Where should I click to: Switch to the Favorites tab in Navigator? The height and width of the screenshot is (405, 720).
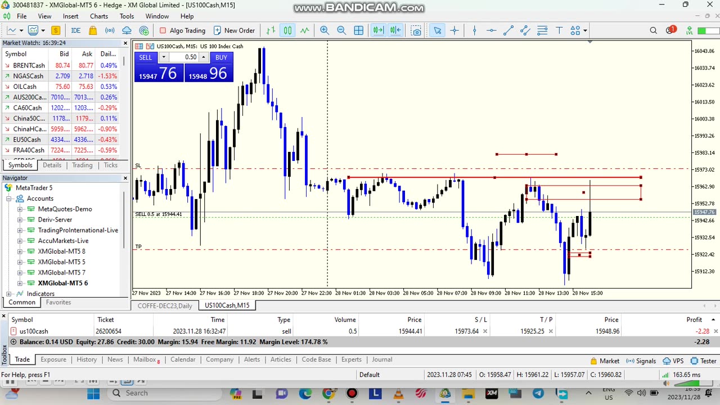click(58, 302)
